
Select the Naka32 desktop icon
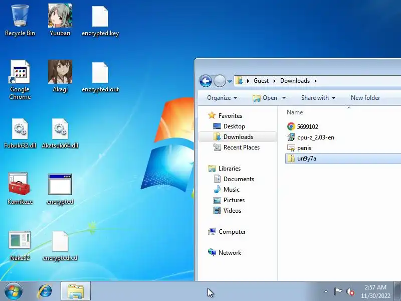coord(20,246)
